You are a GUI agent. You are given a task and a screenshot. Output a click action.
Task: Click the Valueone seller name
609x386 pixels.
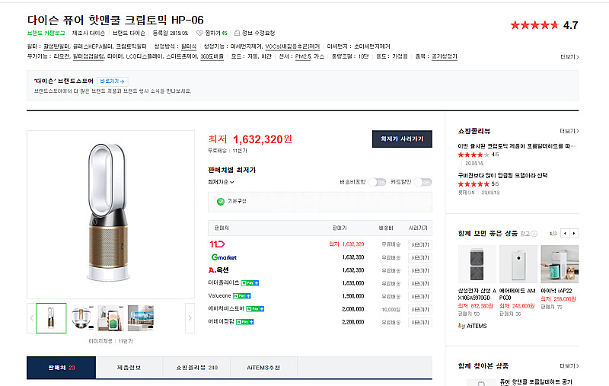[219, 296]
